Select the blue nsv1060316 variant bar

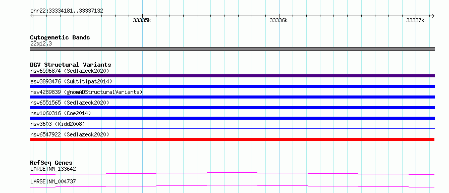point(232,118)
